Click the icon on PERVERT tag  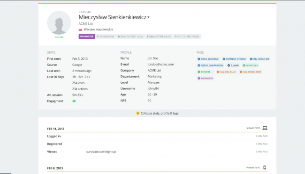click(x=199, y=72)
